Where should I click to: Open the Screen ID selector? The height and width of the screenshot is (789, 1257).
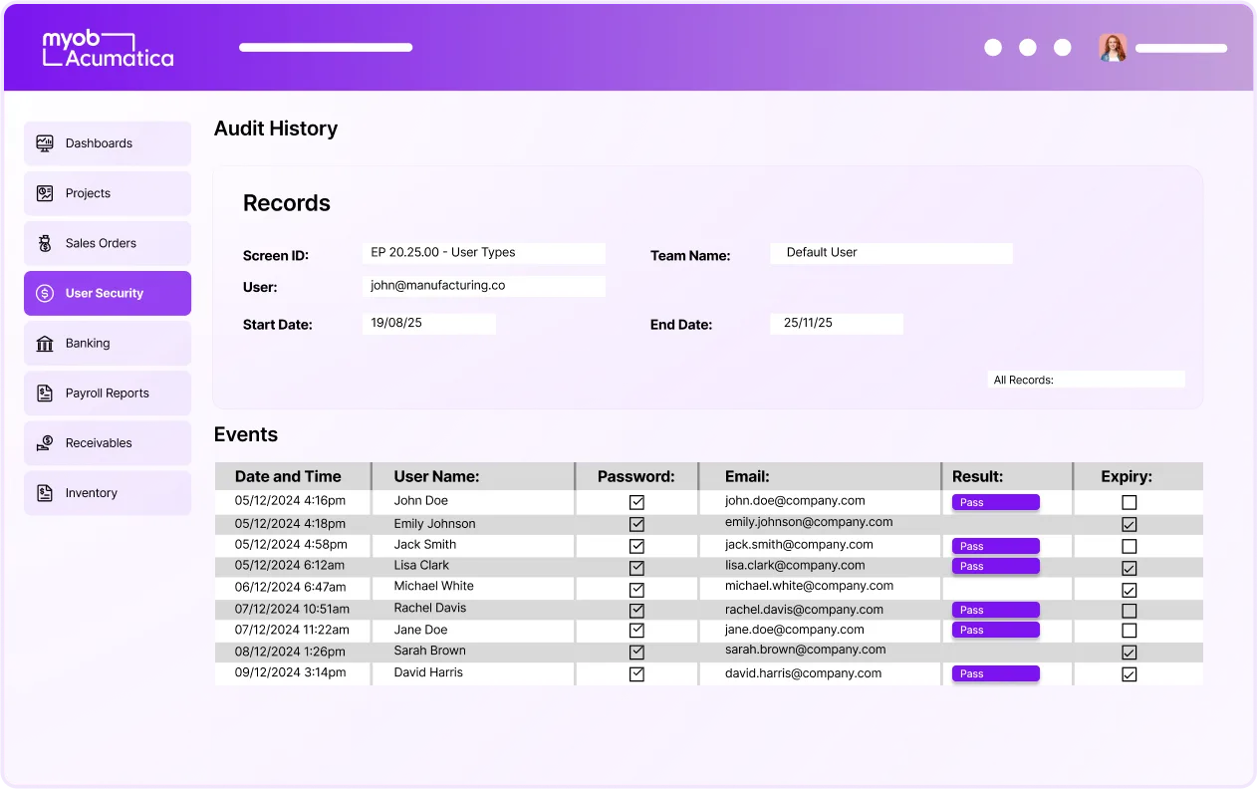[x=484, y=253]
